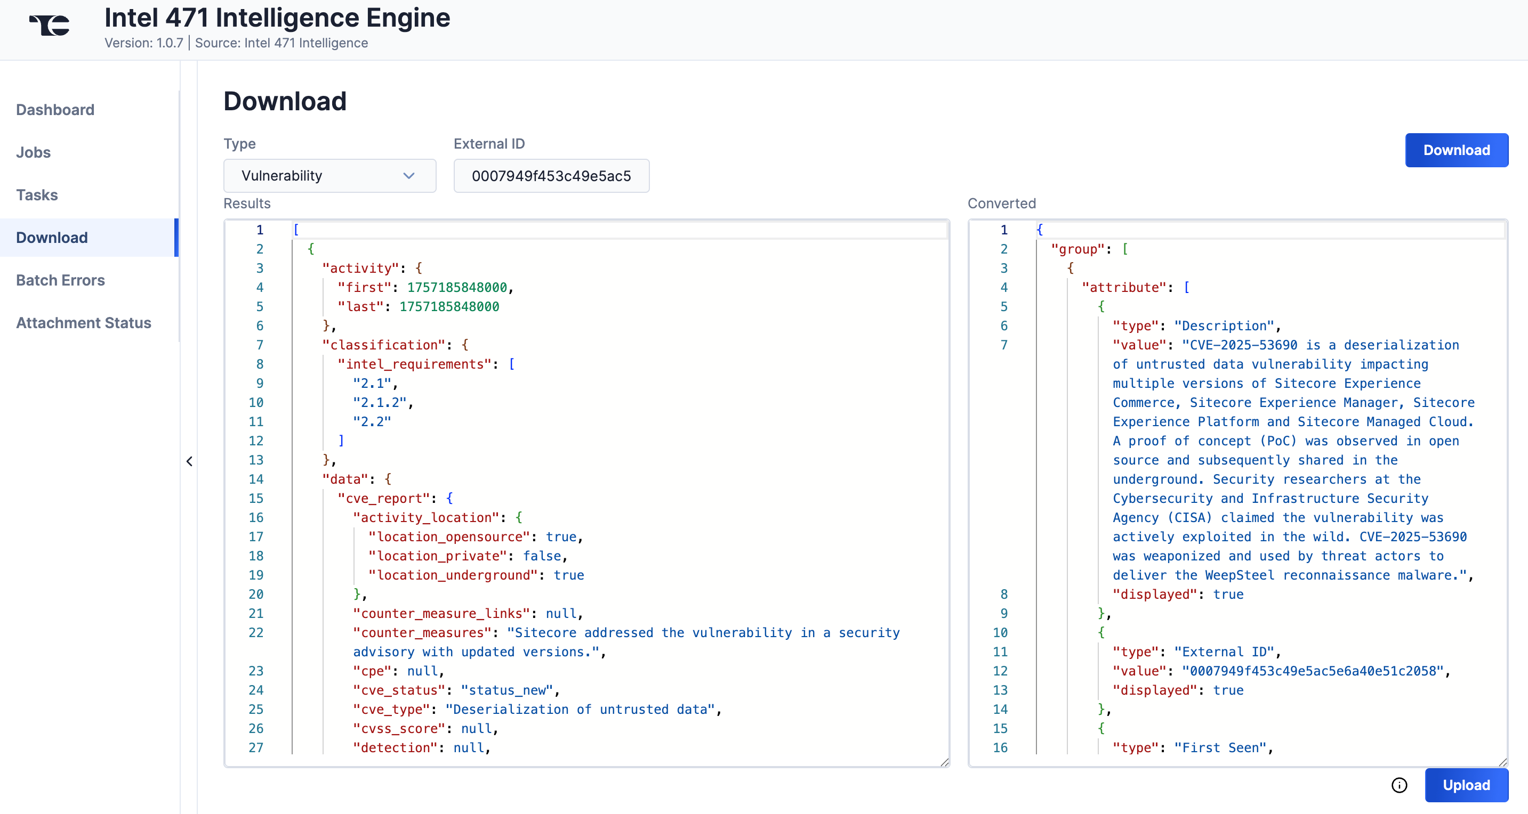Select Download in the sidebar

click(52, 238)
